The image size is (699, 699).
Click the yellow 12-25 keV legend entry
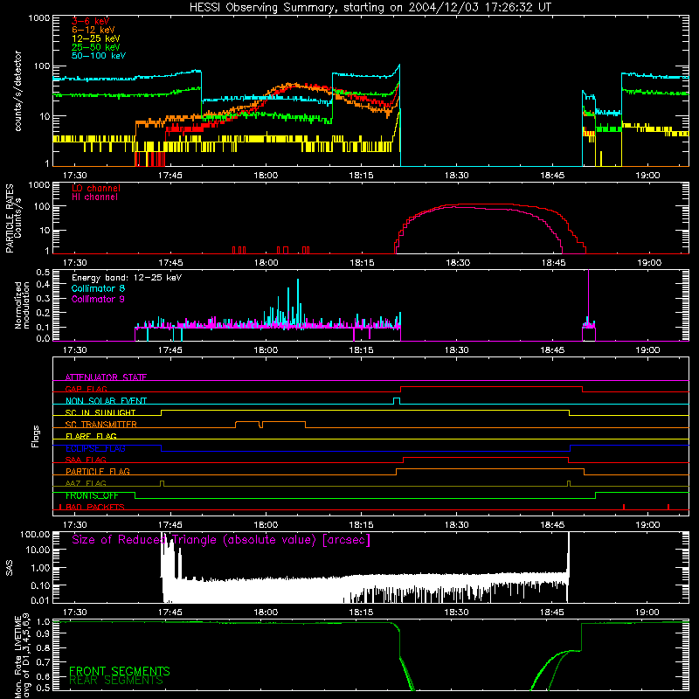tap(95, 38)
